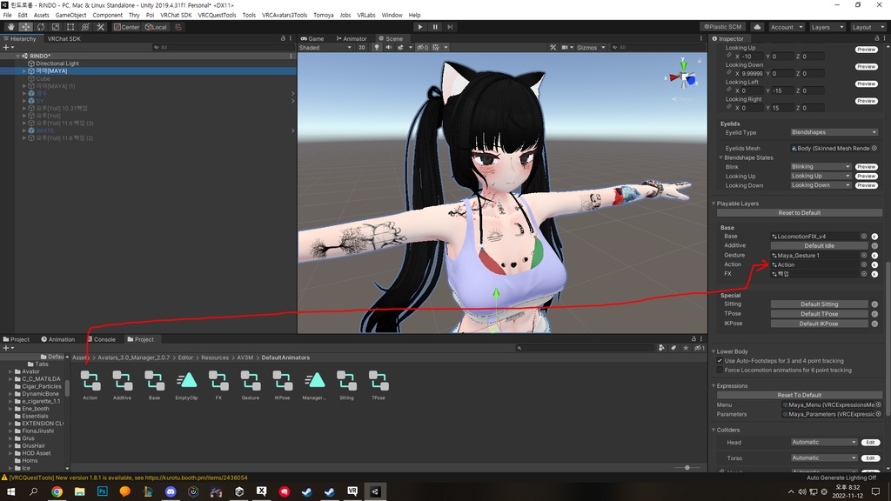This screenshot has height=501, width=891.
Task: Click Resources in asset breadcrumb path
Action: pyautogui.click(x=215, y=357)
